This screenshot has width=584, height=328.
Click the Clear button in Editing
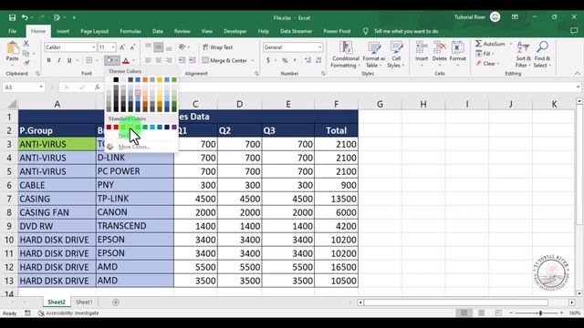point(487,64)
